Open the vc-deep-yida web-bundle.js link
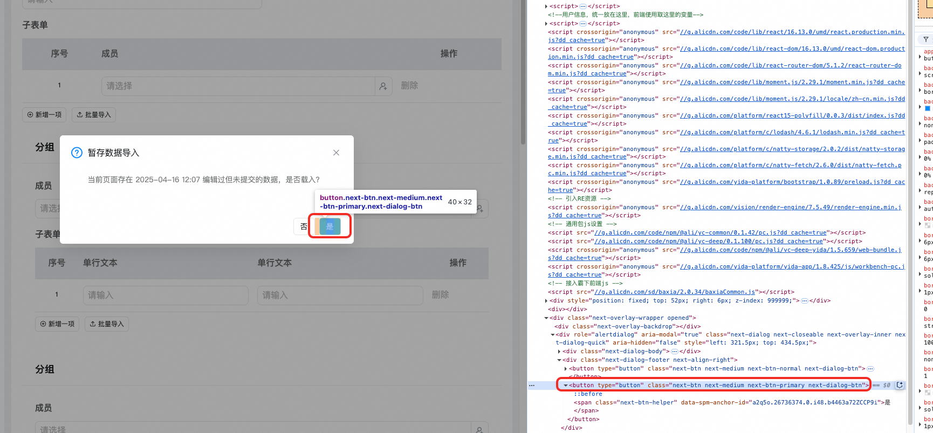This screenshot has height=433, width=933. tap(725, 254)
